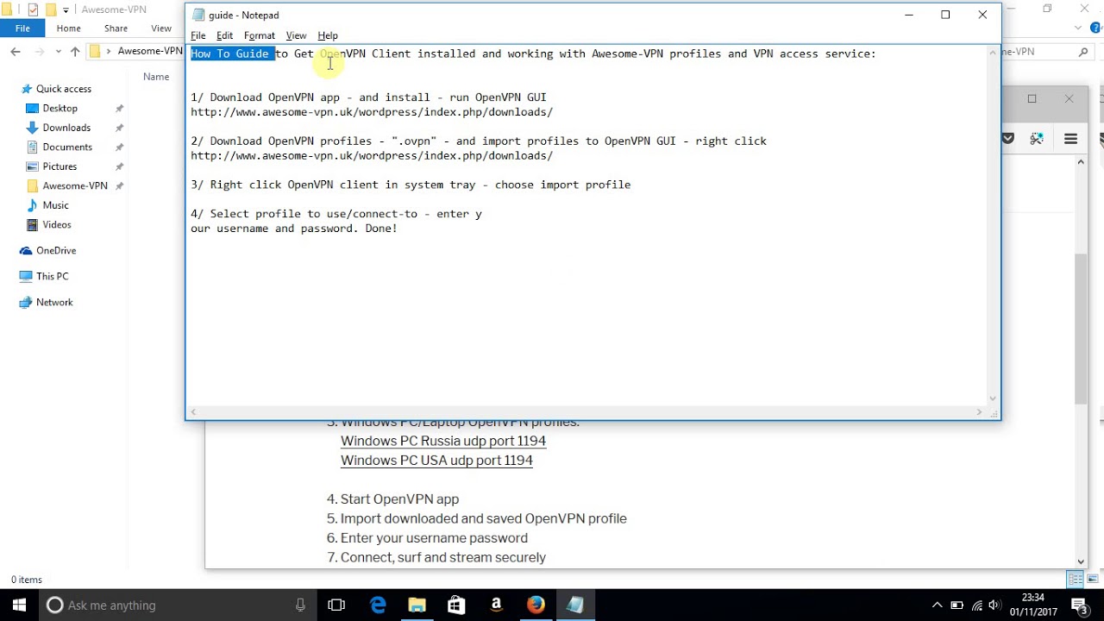Viewport: 1104px width, 621px height.
Task: Select OneDrive in the navigation pane
Action: click(56, 250)
